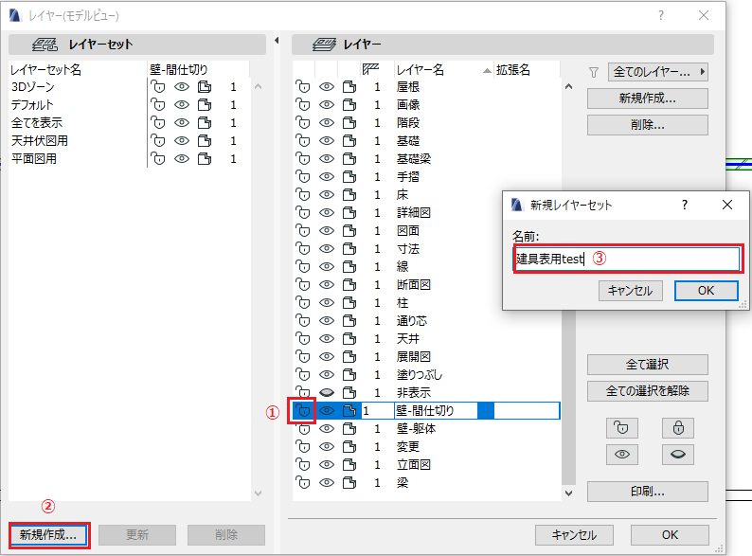Toggle visibility eye of 壁-間仕切り layer
This screenshot has width=752, height=556.
327,411
